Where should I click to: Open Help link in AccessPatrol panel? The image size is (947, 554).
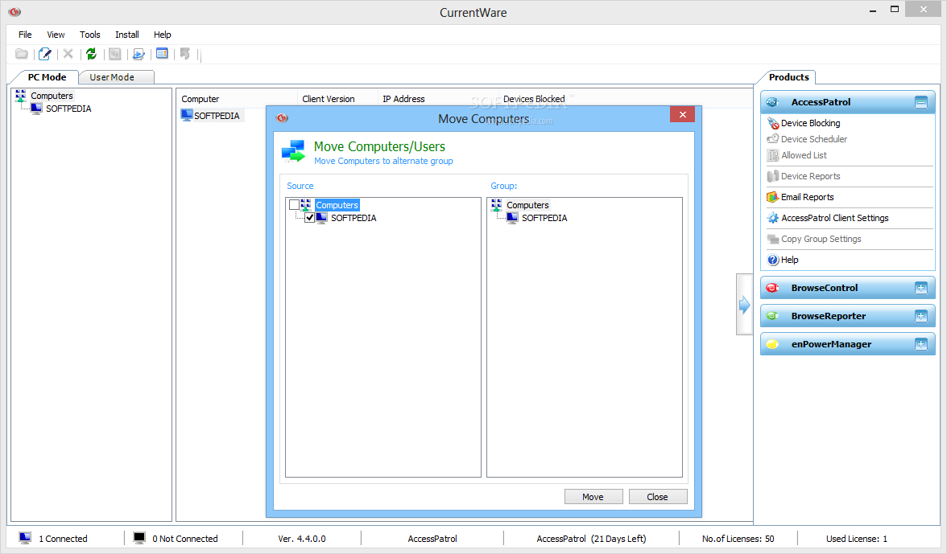[x=789, y=260]
